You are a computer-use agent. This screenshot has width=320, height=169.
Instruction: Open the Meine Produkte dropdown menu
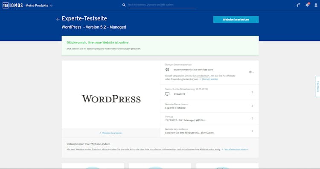point(39,6)
